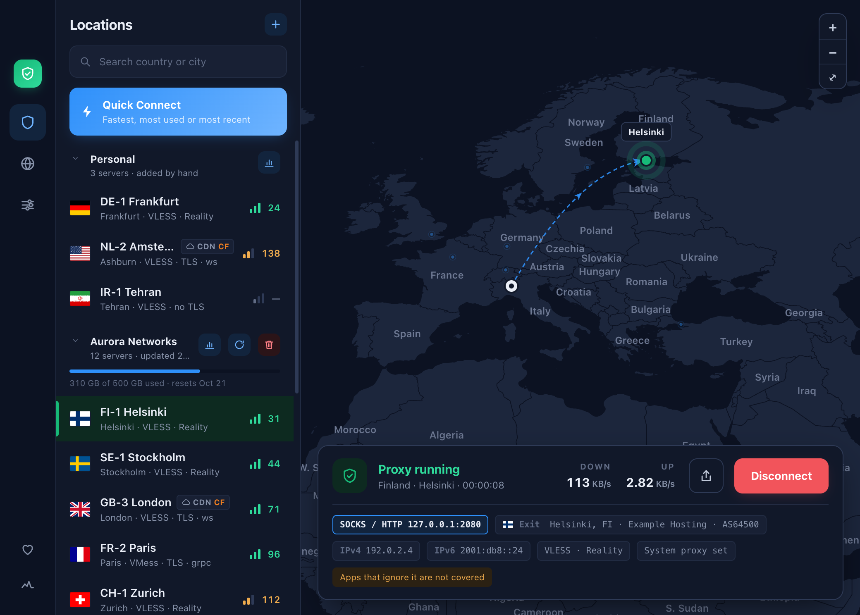Click the share icon beside Disconnect
Image resolution: width=860 pixels, height=615 pixels.
[706, 476]
